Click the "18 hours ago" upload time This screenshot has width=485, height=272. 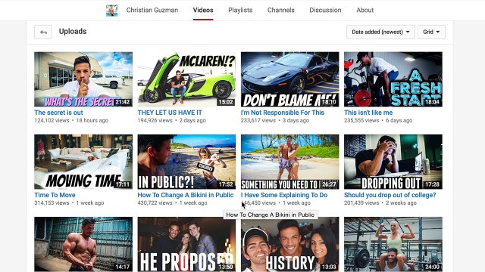pyautogui.click(x=92, y=121)
